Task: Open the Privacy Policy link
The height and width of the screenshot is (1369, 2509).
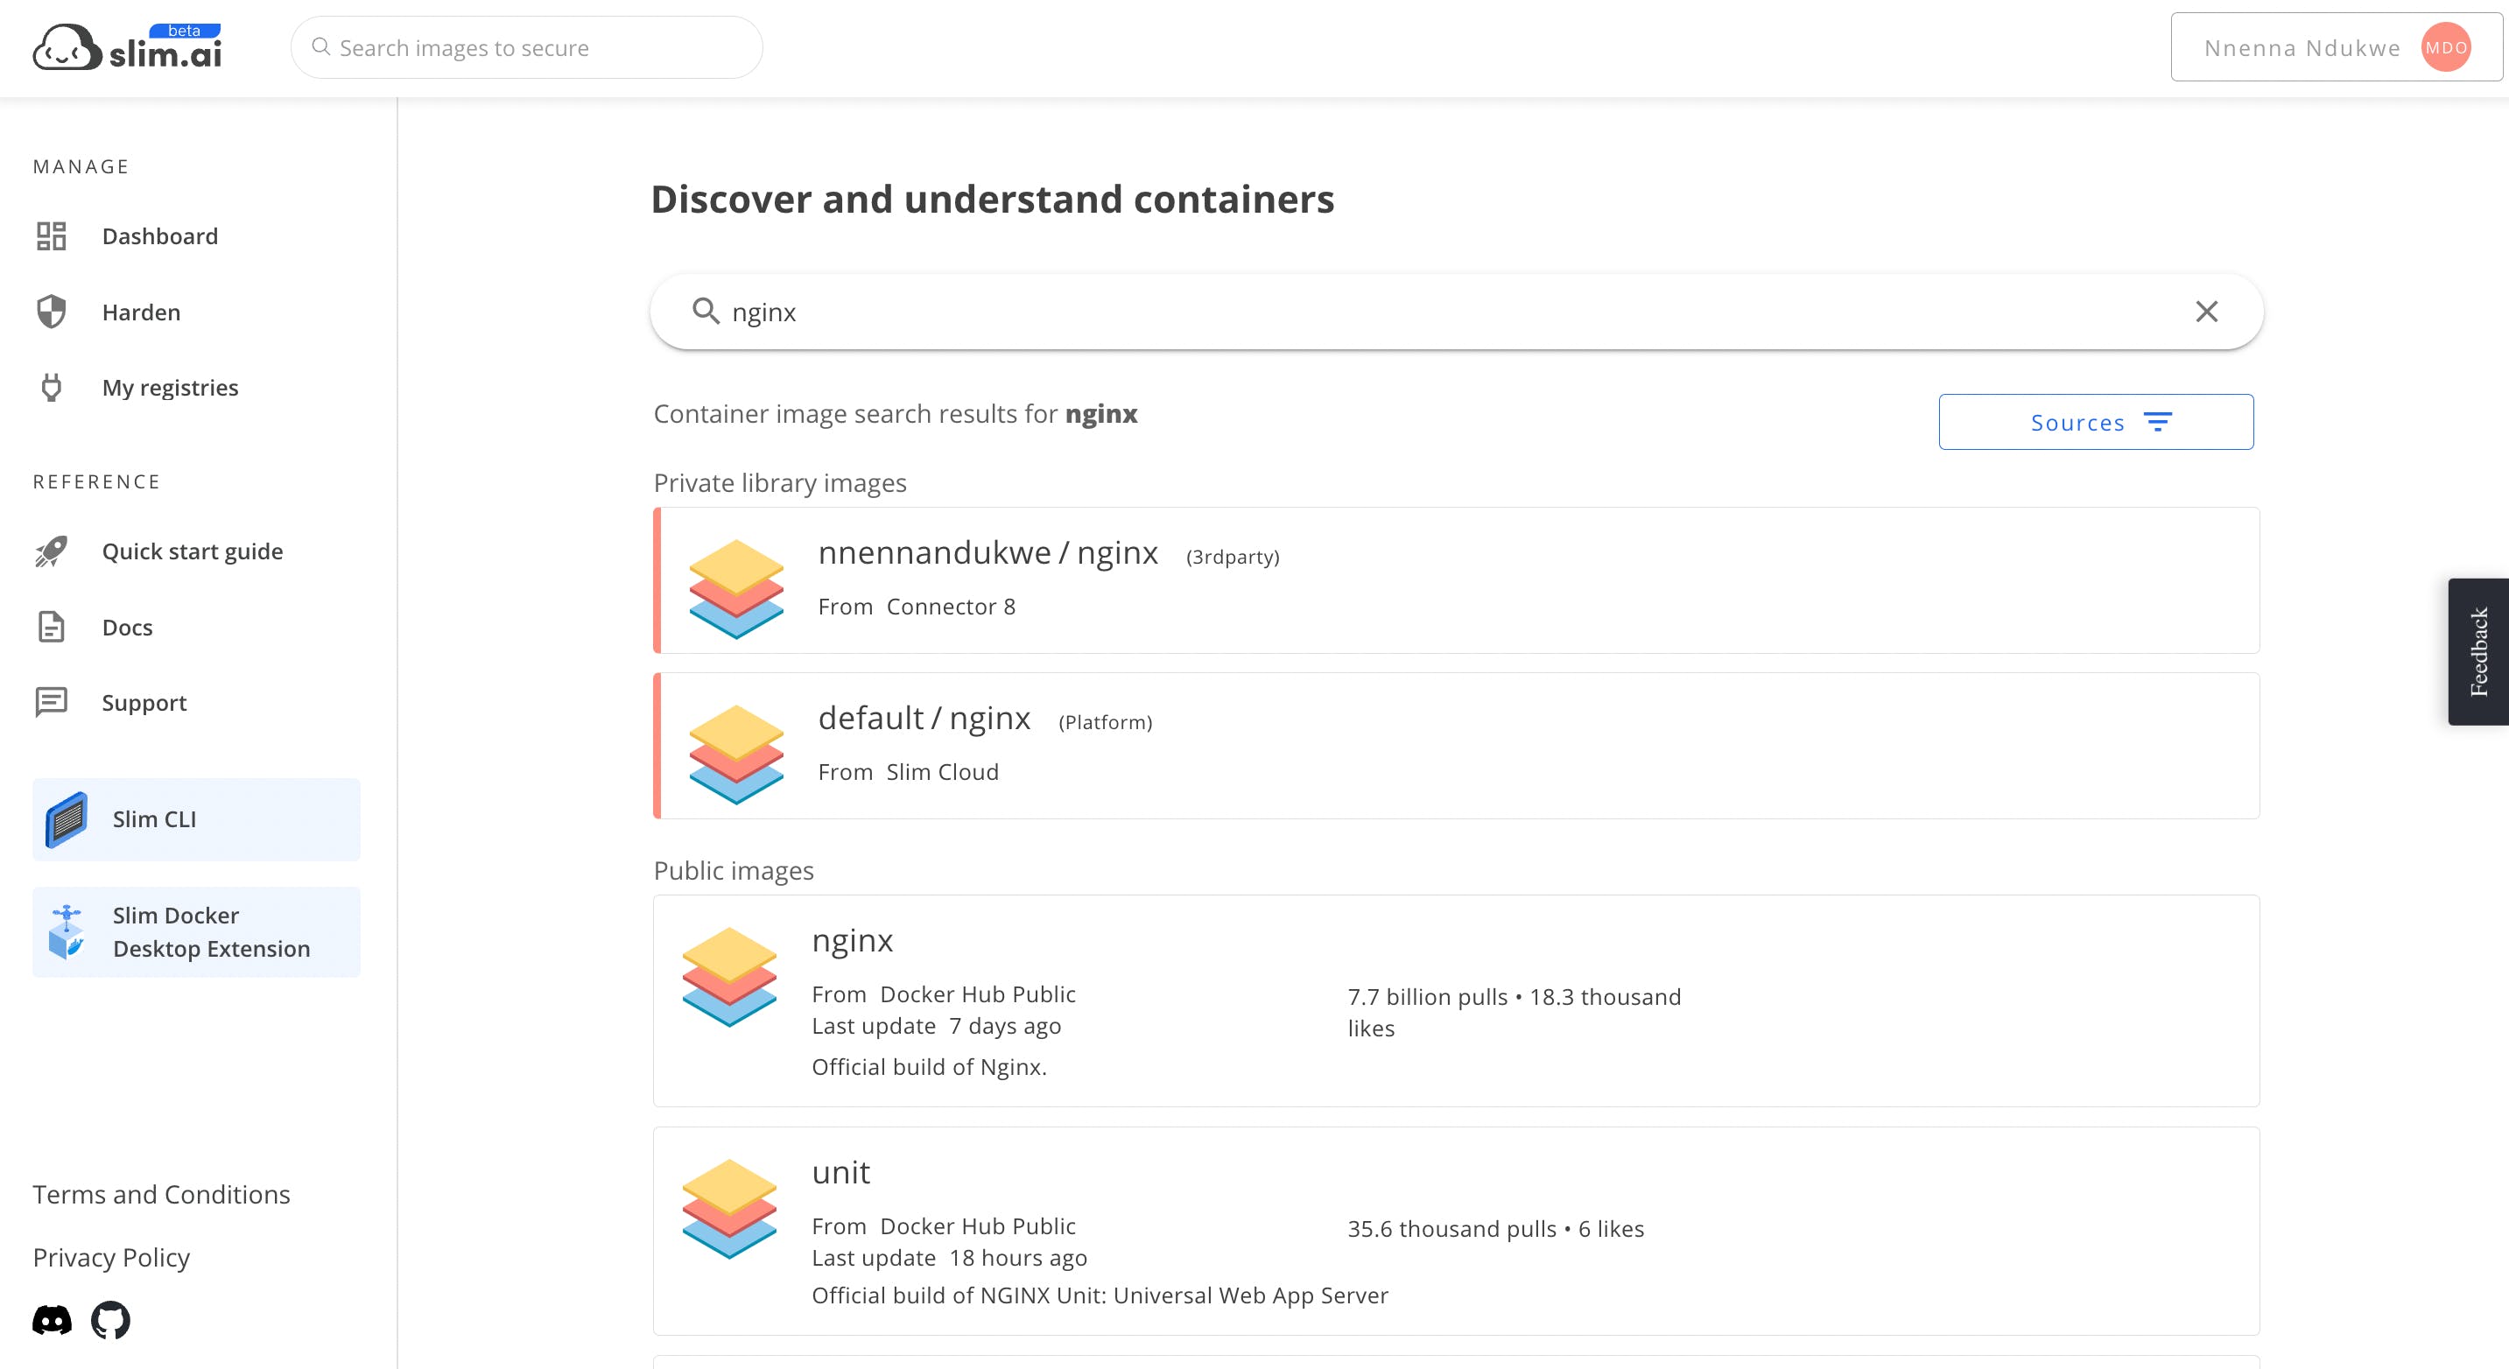Action: point(111,1257)
